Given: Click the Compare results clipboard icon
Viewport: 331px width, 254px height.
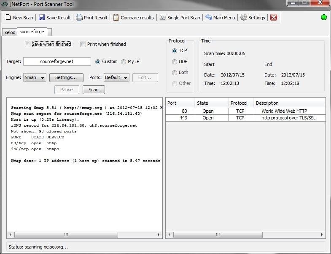Looking at the screenshot, I should 116,17.
